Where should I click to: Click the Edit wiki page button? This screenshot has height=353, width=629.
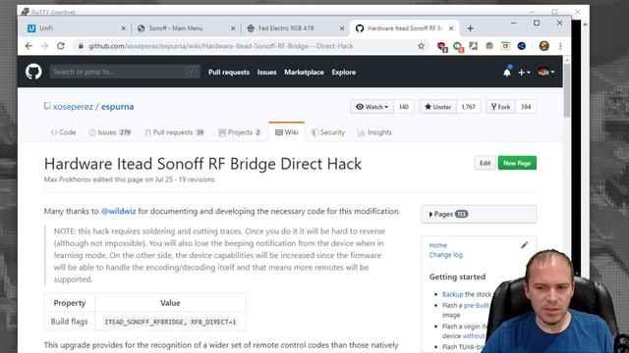pyautogui.click(x=485, y=164)
